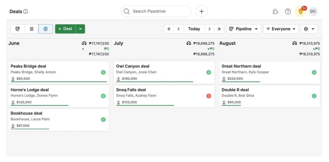Screen dimensions: 329x162
Task: Select the forecast view button
Action: tap(46, 29)
